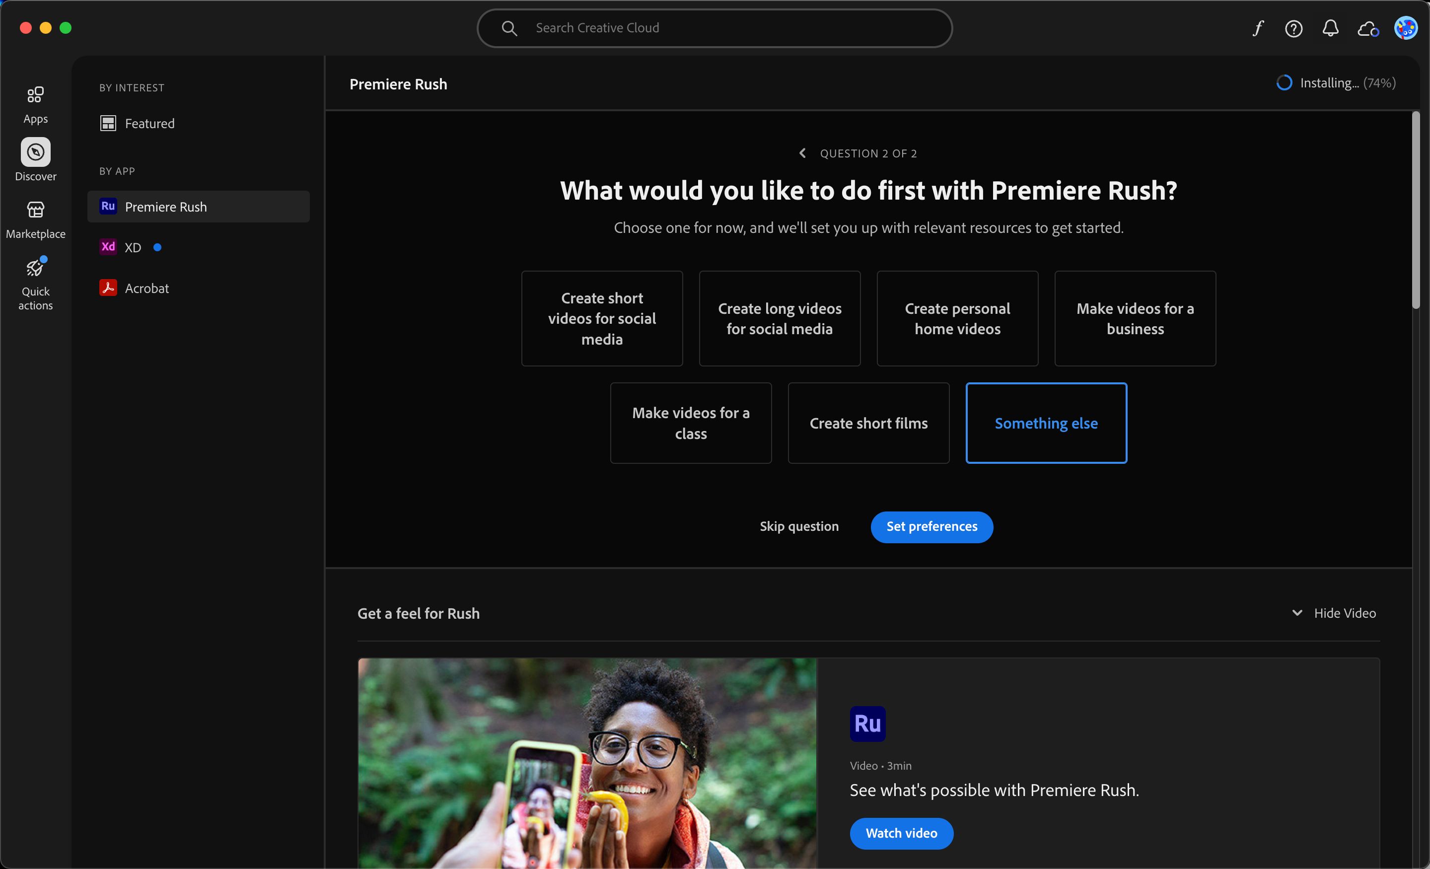Select 'Make videos for a business' option

[1135, 319]
